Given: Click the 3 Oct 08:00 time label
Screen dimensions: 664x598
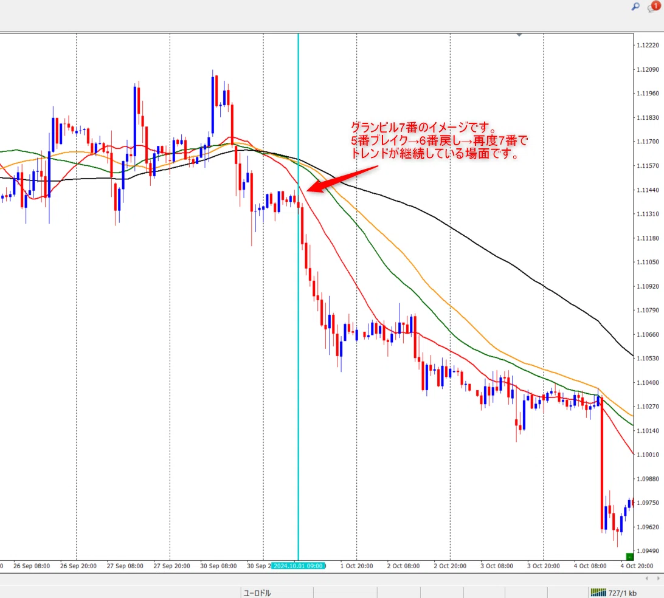Looking at the screenshot, I should [x=496, y=566].
